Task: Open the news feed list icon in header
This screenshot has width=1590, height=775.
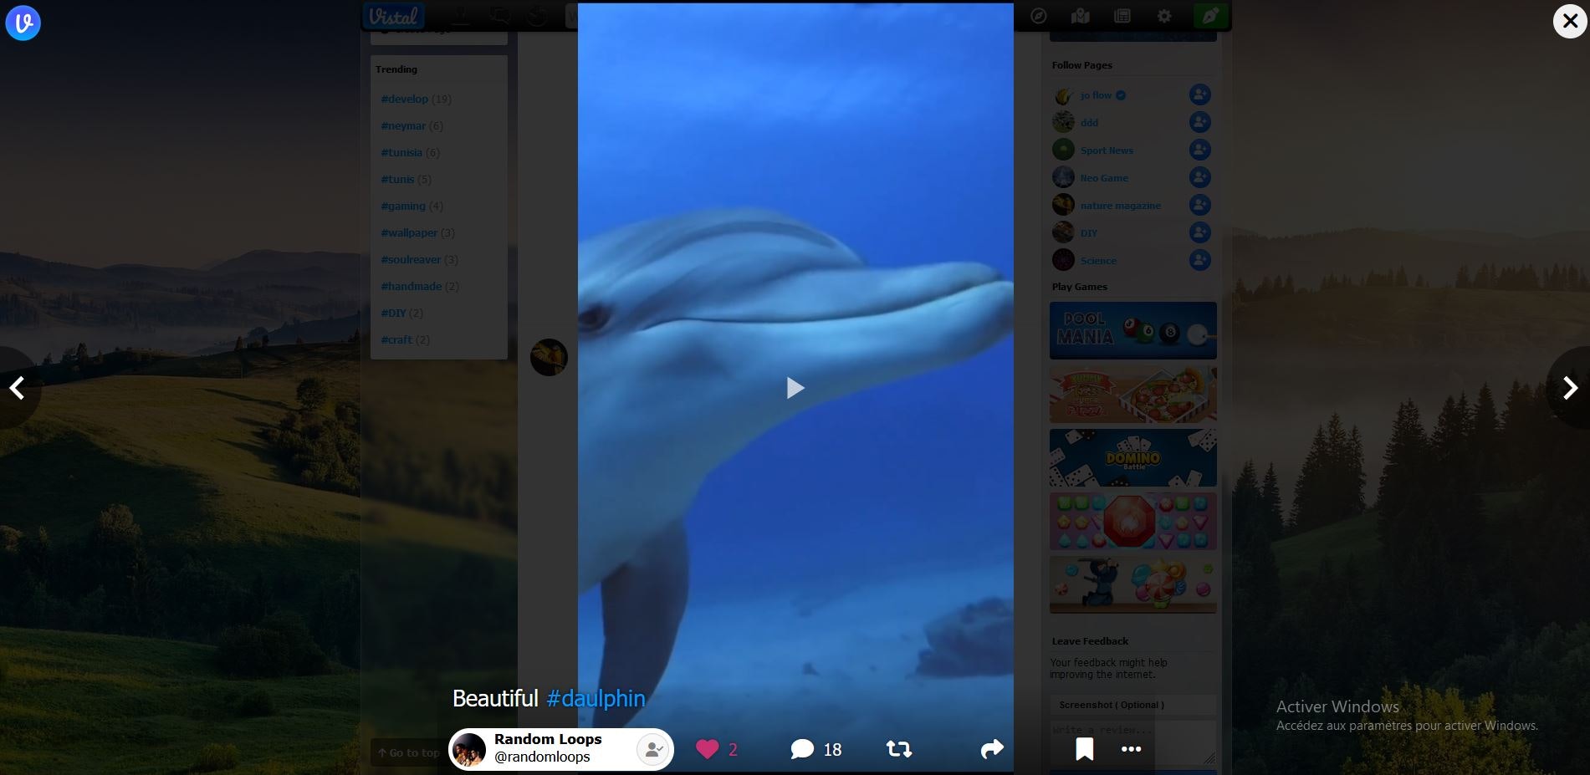Action: pos(1122,16)
